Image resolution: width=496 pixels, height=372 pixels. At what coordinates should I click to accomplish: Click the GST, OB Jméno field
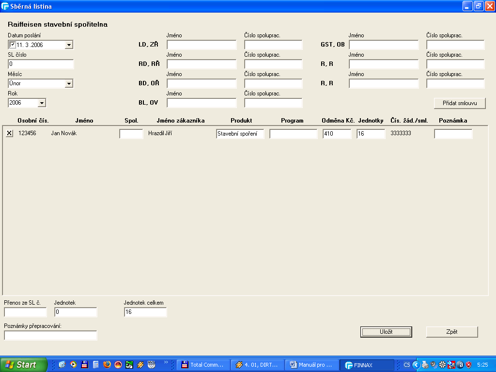[384, 45]
